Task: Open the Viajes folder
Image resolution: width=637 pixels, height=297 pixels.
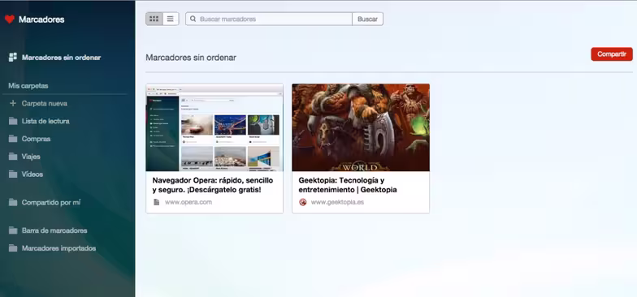Action: click(31, 157)
